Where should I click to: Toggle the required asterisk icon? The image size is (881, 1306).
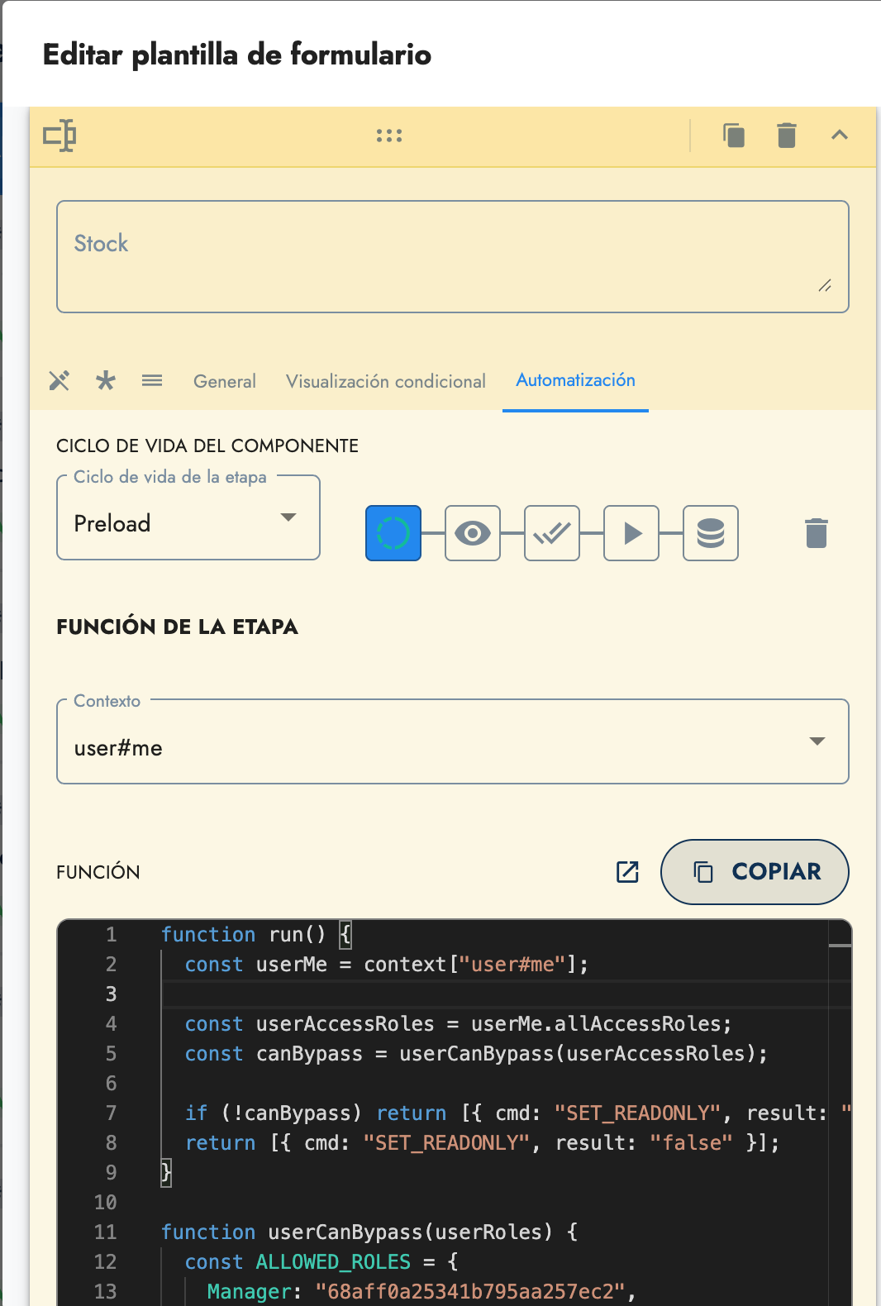tap(106, 381)
